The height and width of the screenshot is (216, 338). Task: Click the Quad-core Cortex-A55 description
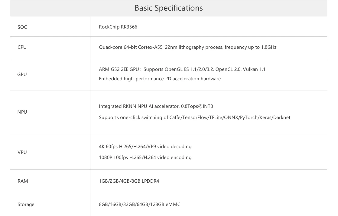pyautogui.click(x=187, y=47)
